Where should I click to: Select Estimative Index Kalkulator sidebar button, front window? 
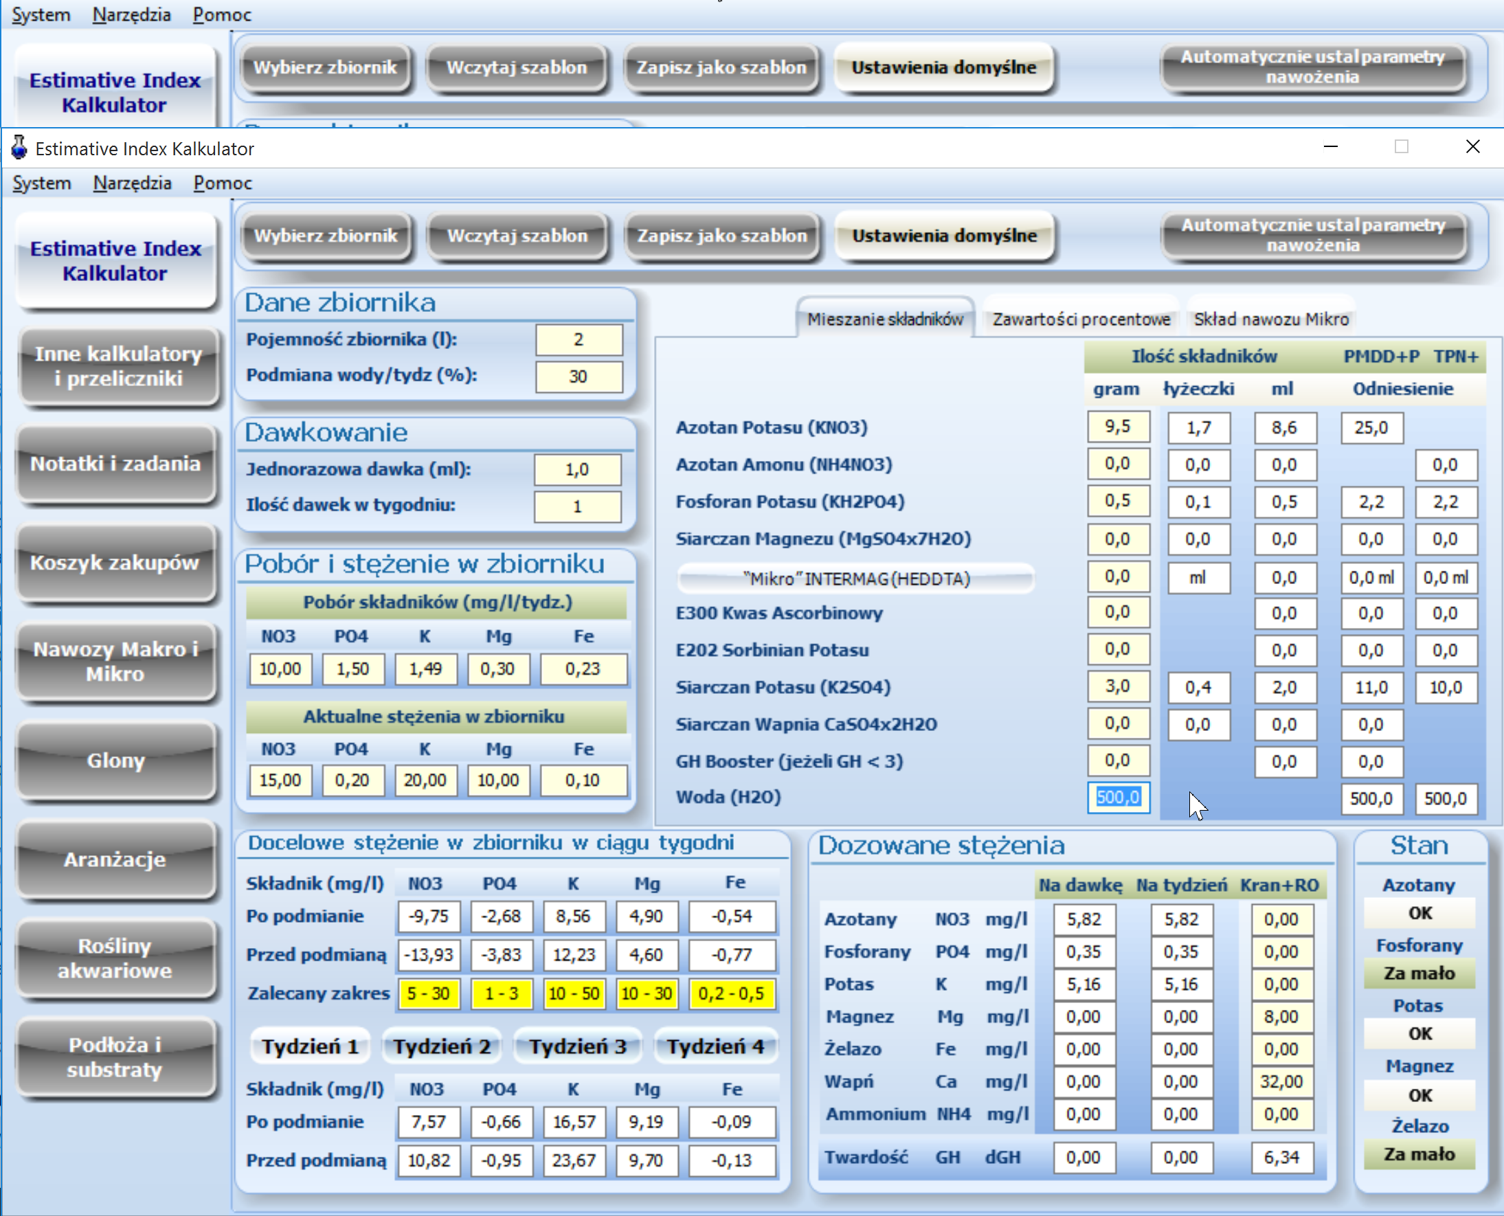pos(115,260)
